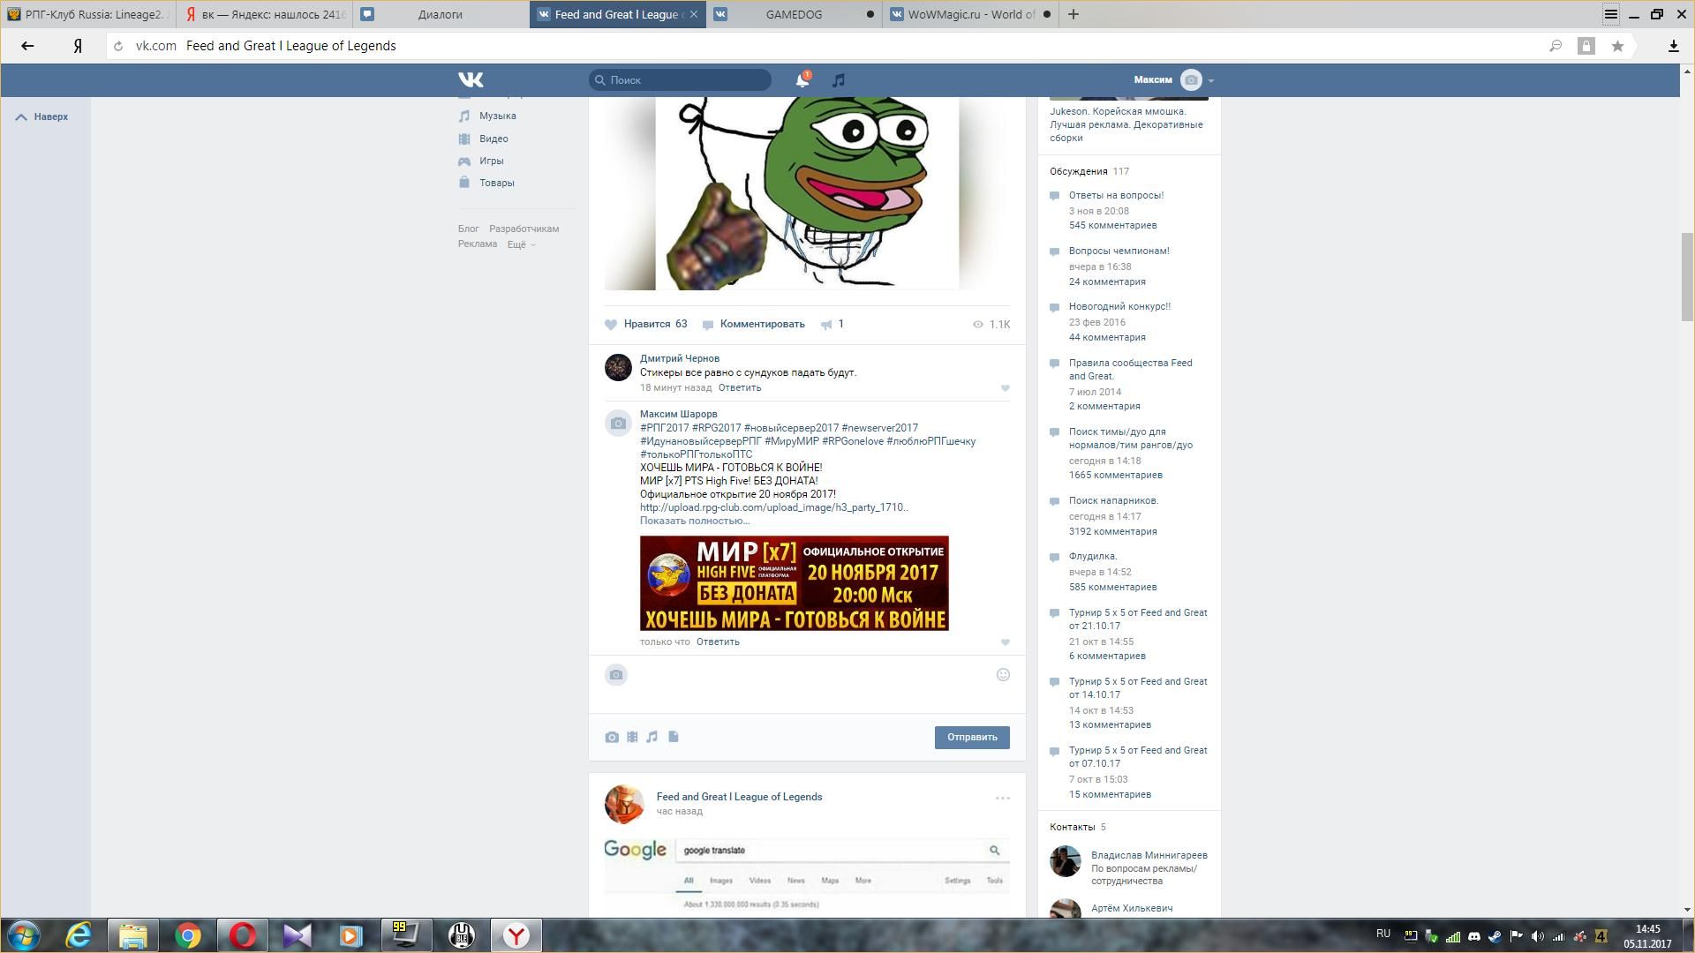Click the МИР x7 banner image in comment
The image size is (1695, 953).
[794, 583]
